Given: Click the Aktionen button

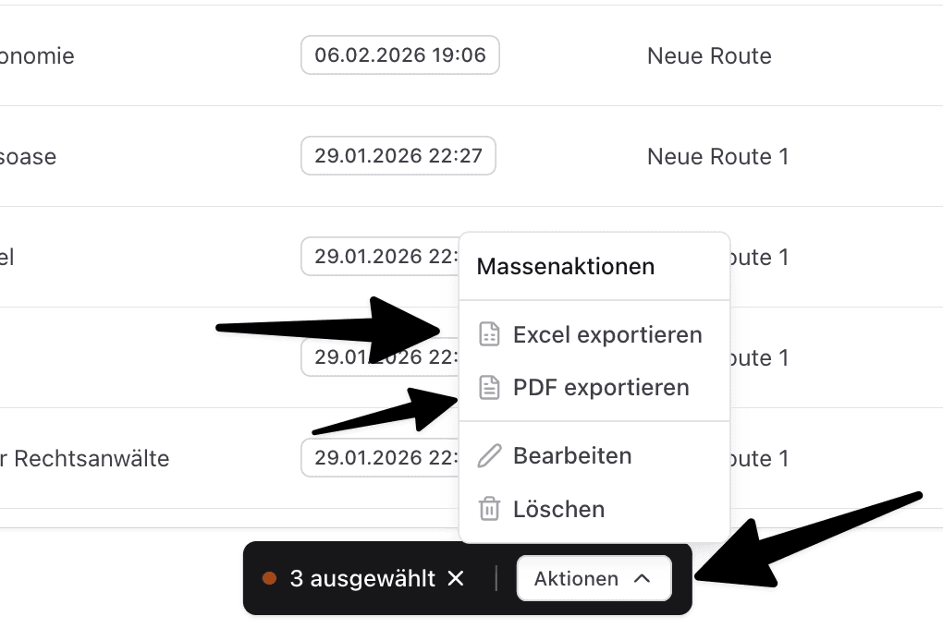Looking at the screenshot, I should point(594,578).
